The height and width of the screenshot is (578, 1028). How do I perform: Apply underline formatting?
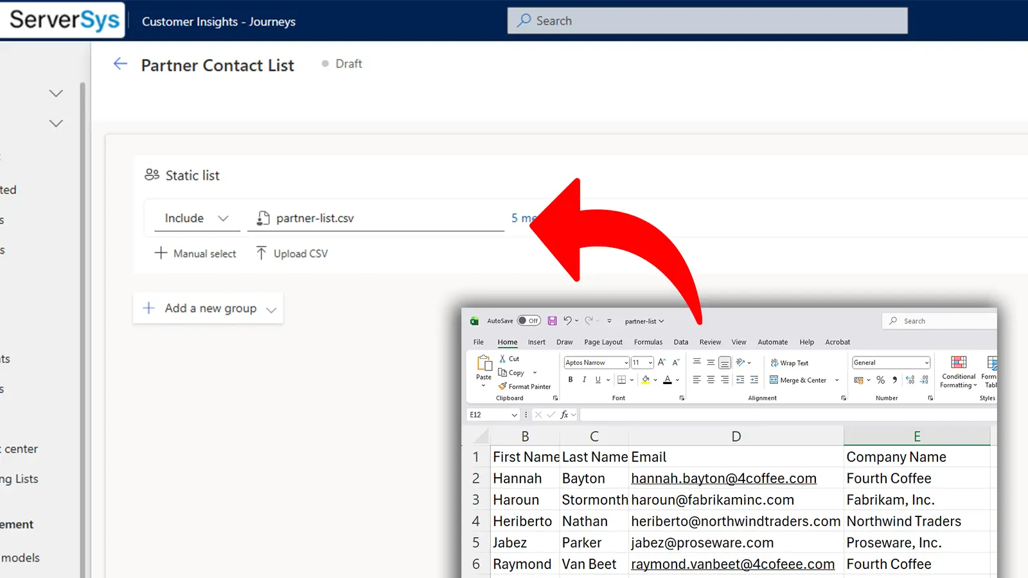pos(598,380)
